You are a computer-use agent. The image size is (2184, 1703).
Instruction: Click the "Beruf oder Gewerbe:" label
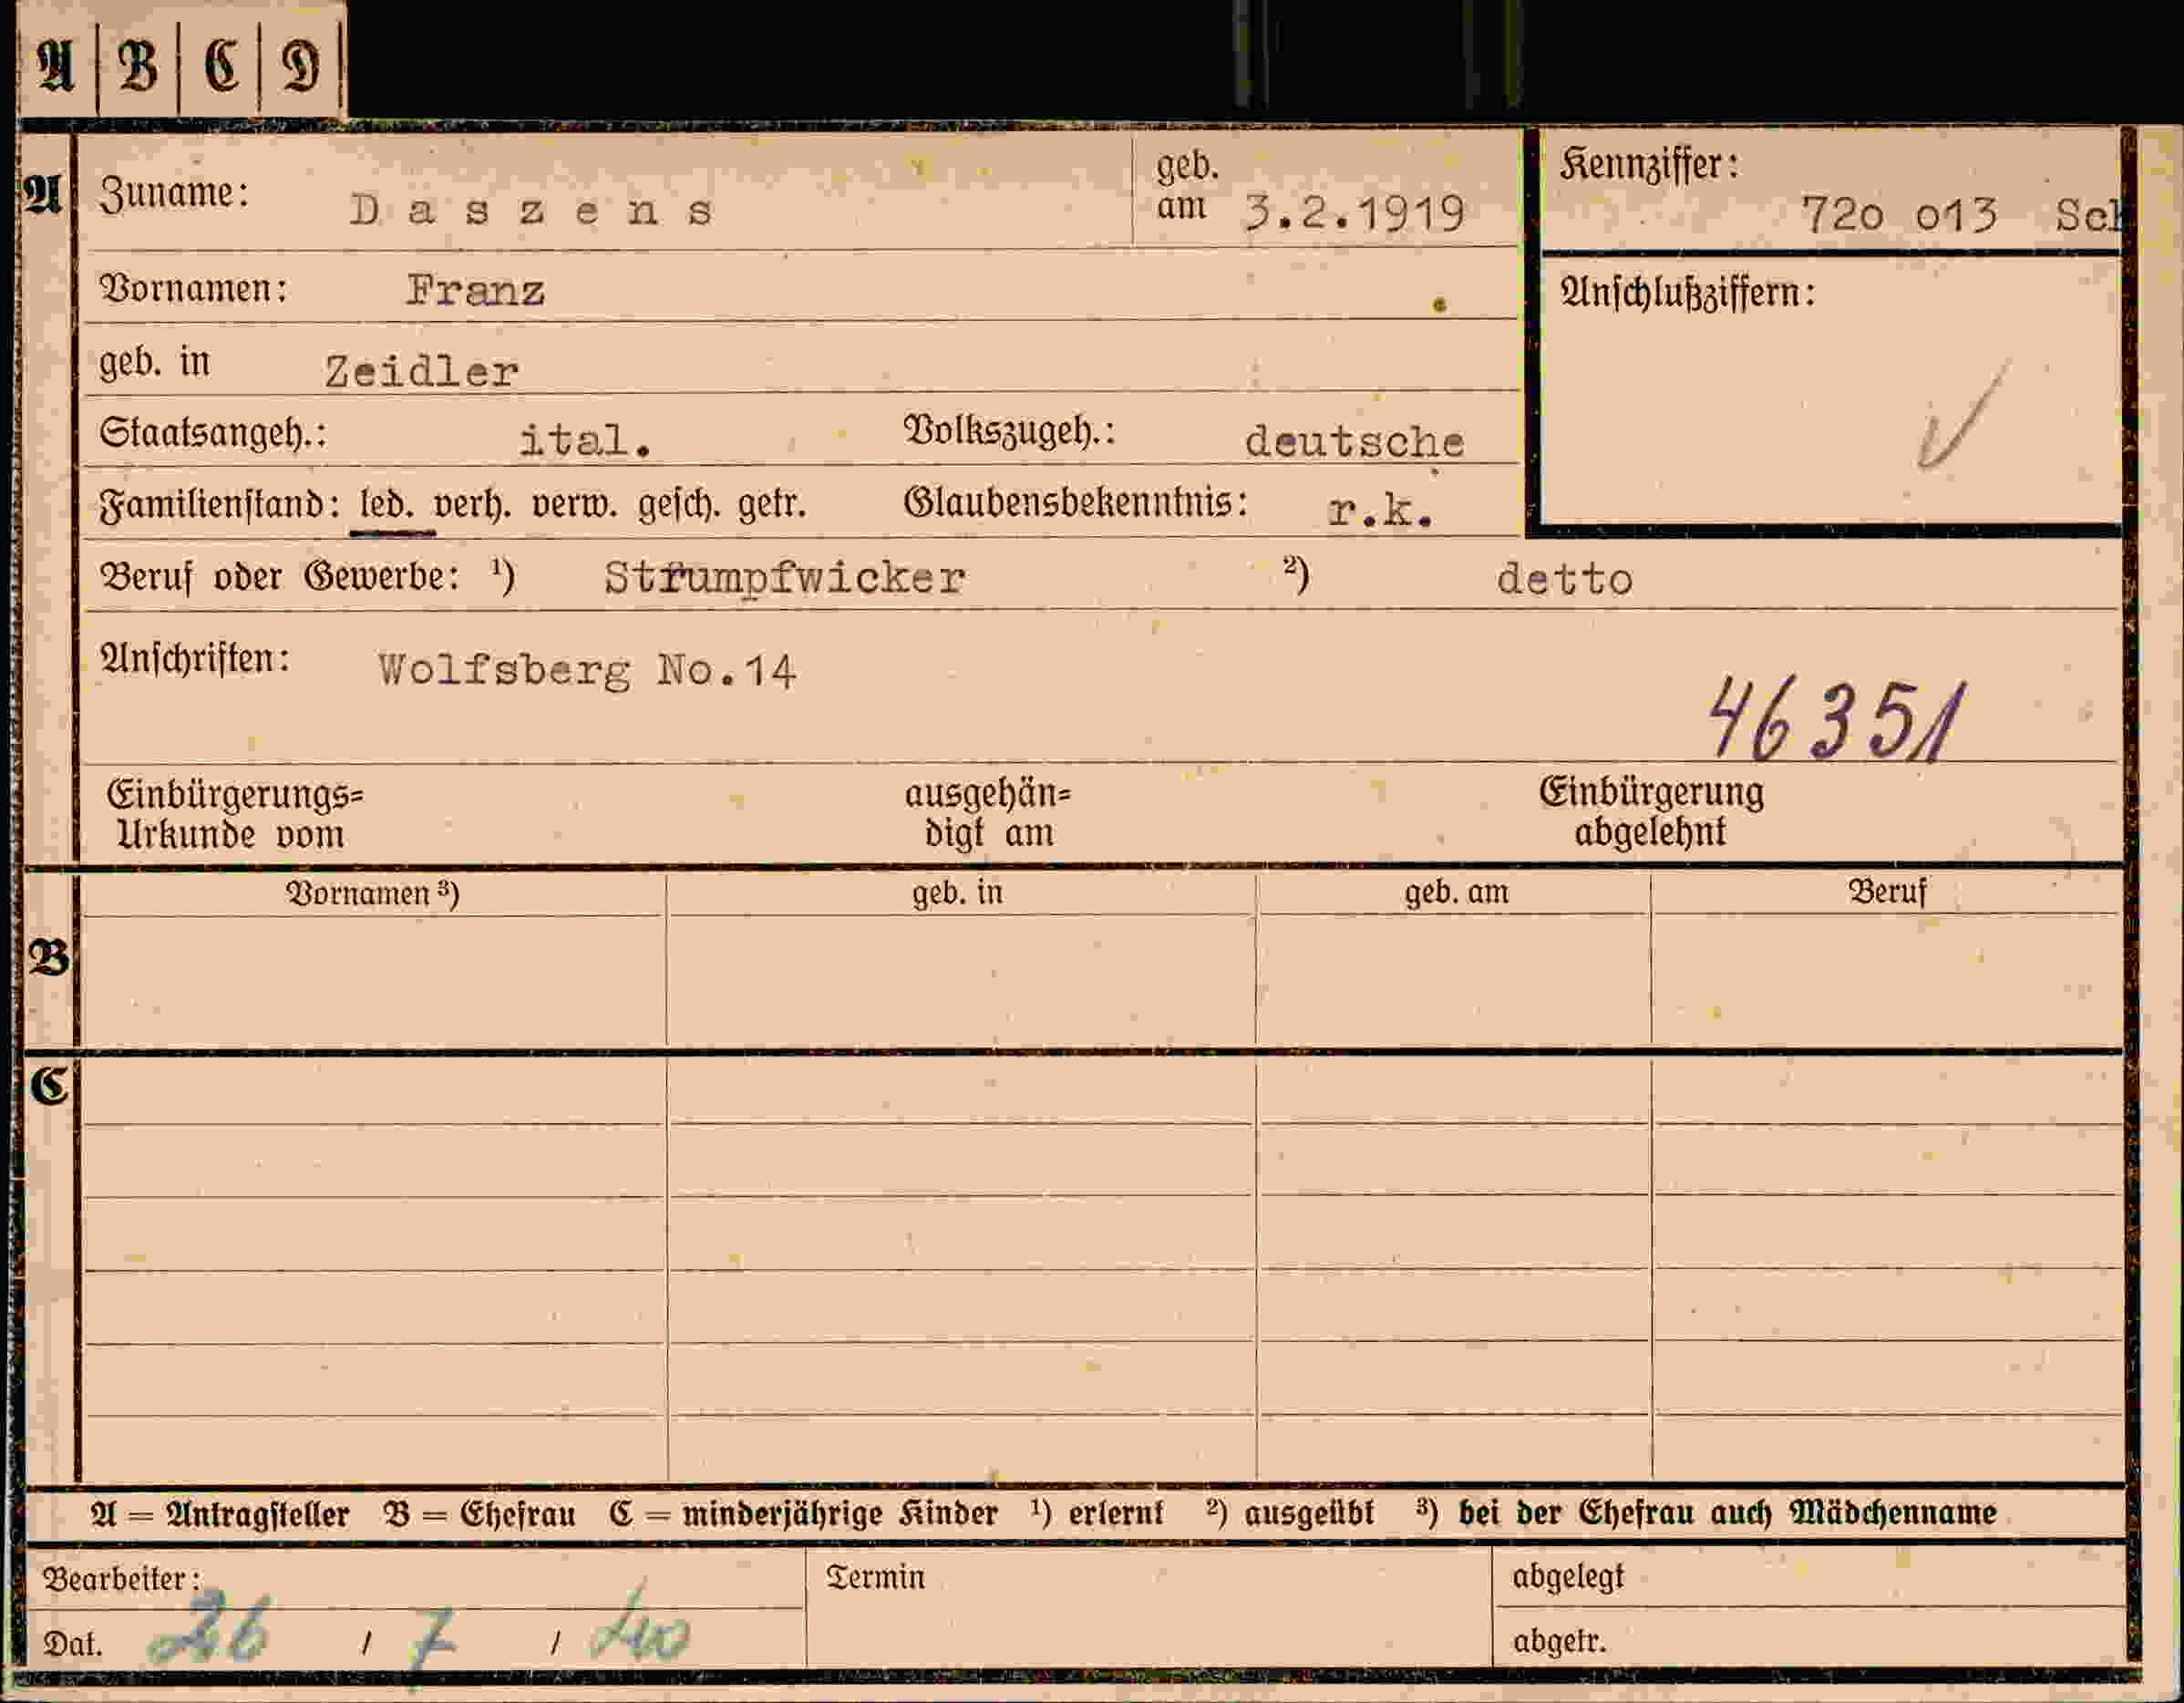click(x=280, y=577)
